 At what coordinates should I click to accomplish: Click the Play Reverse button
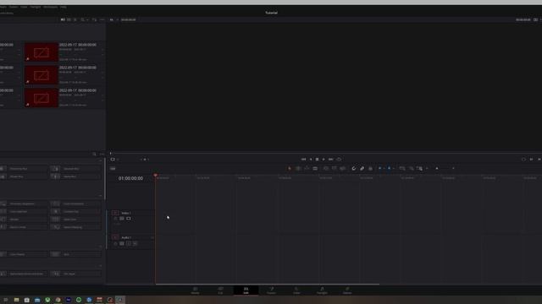coord(311,160)
